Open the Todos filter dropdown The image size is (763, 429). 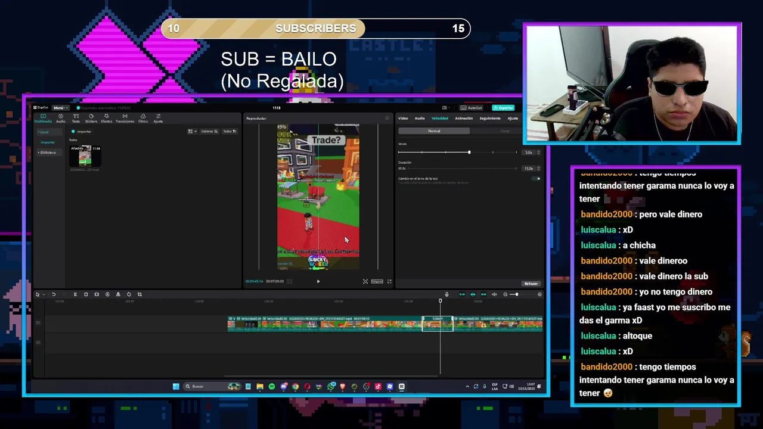tap(229, 132)
